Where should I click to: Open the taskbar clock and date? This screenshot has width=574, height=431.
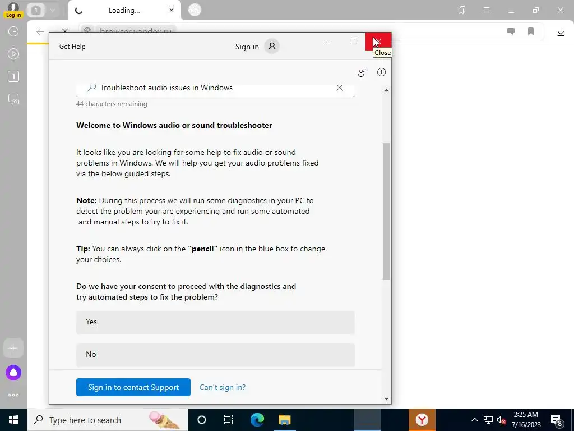pyautogui.click(x=526, y=420)
